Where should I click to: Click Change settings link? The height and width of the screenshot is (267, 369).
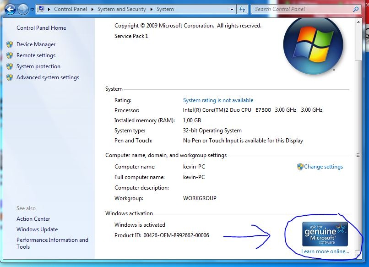(x=323, y=167)
